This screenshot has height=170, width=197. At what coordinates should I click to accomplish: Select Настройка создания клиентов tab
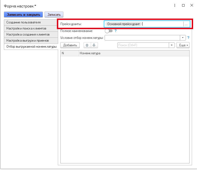click(x=28, y=34)
